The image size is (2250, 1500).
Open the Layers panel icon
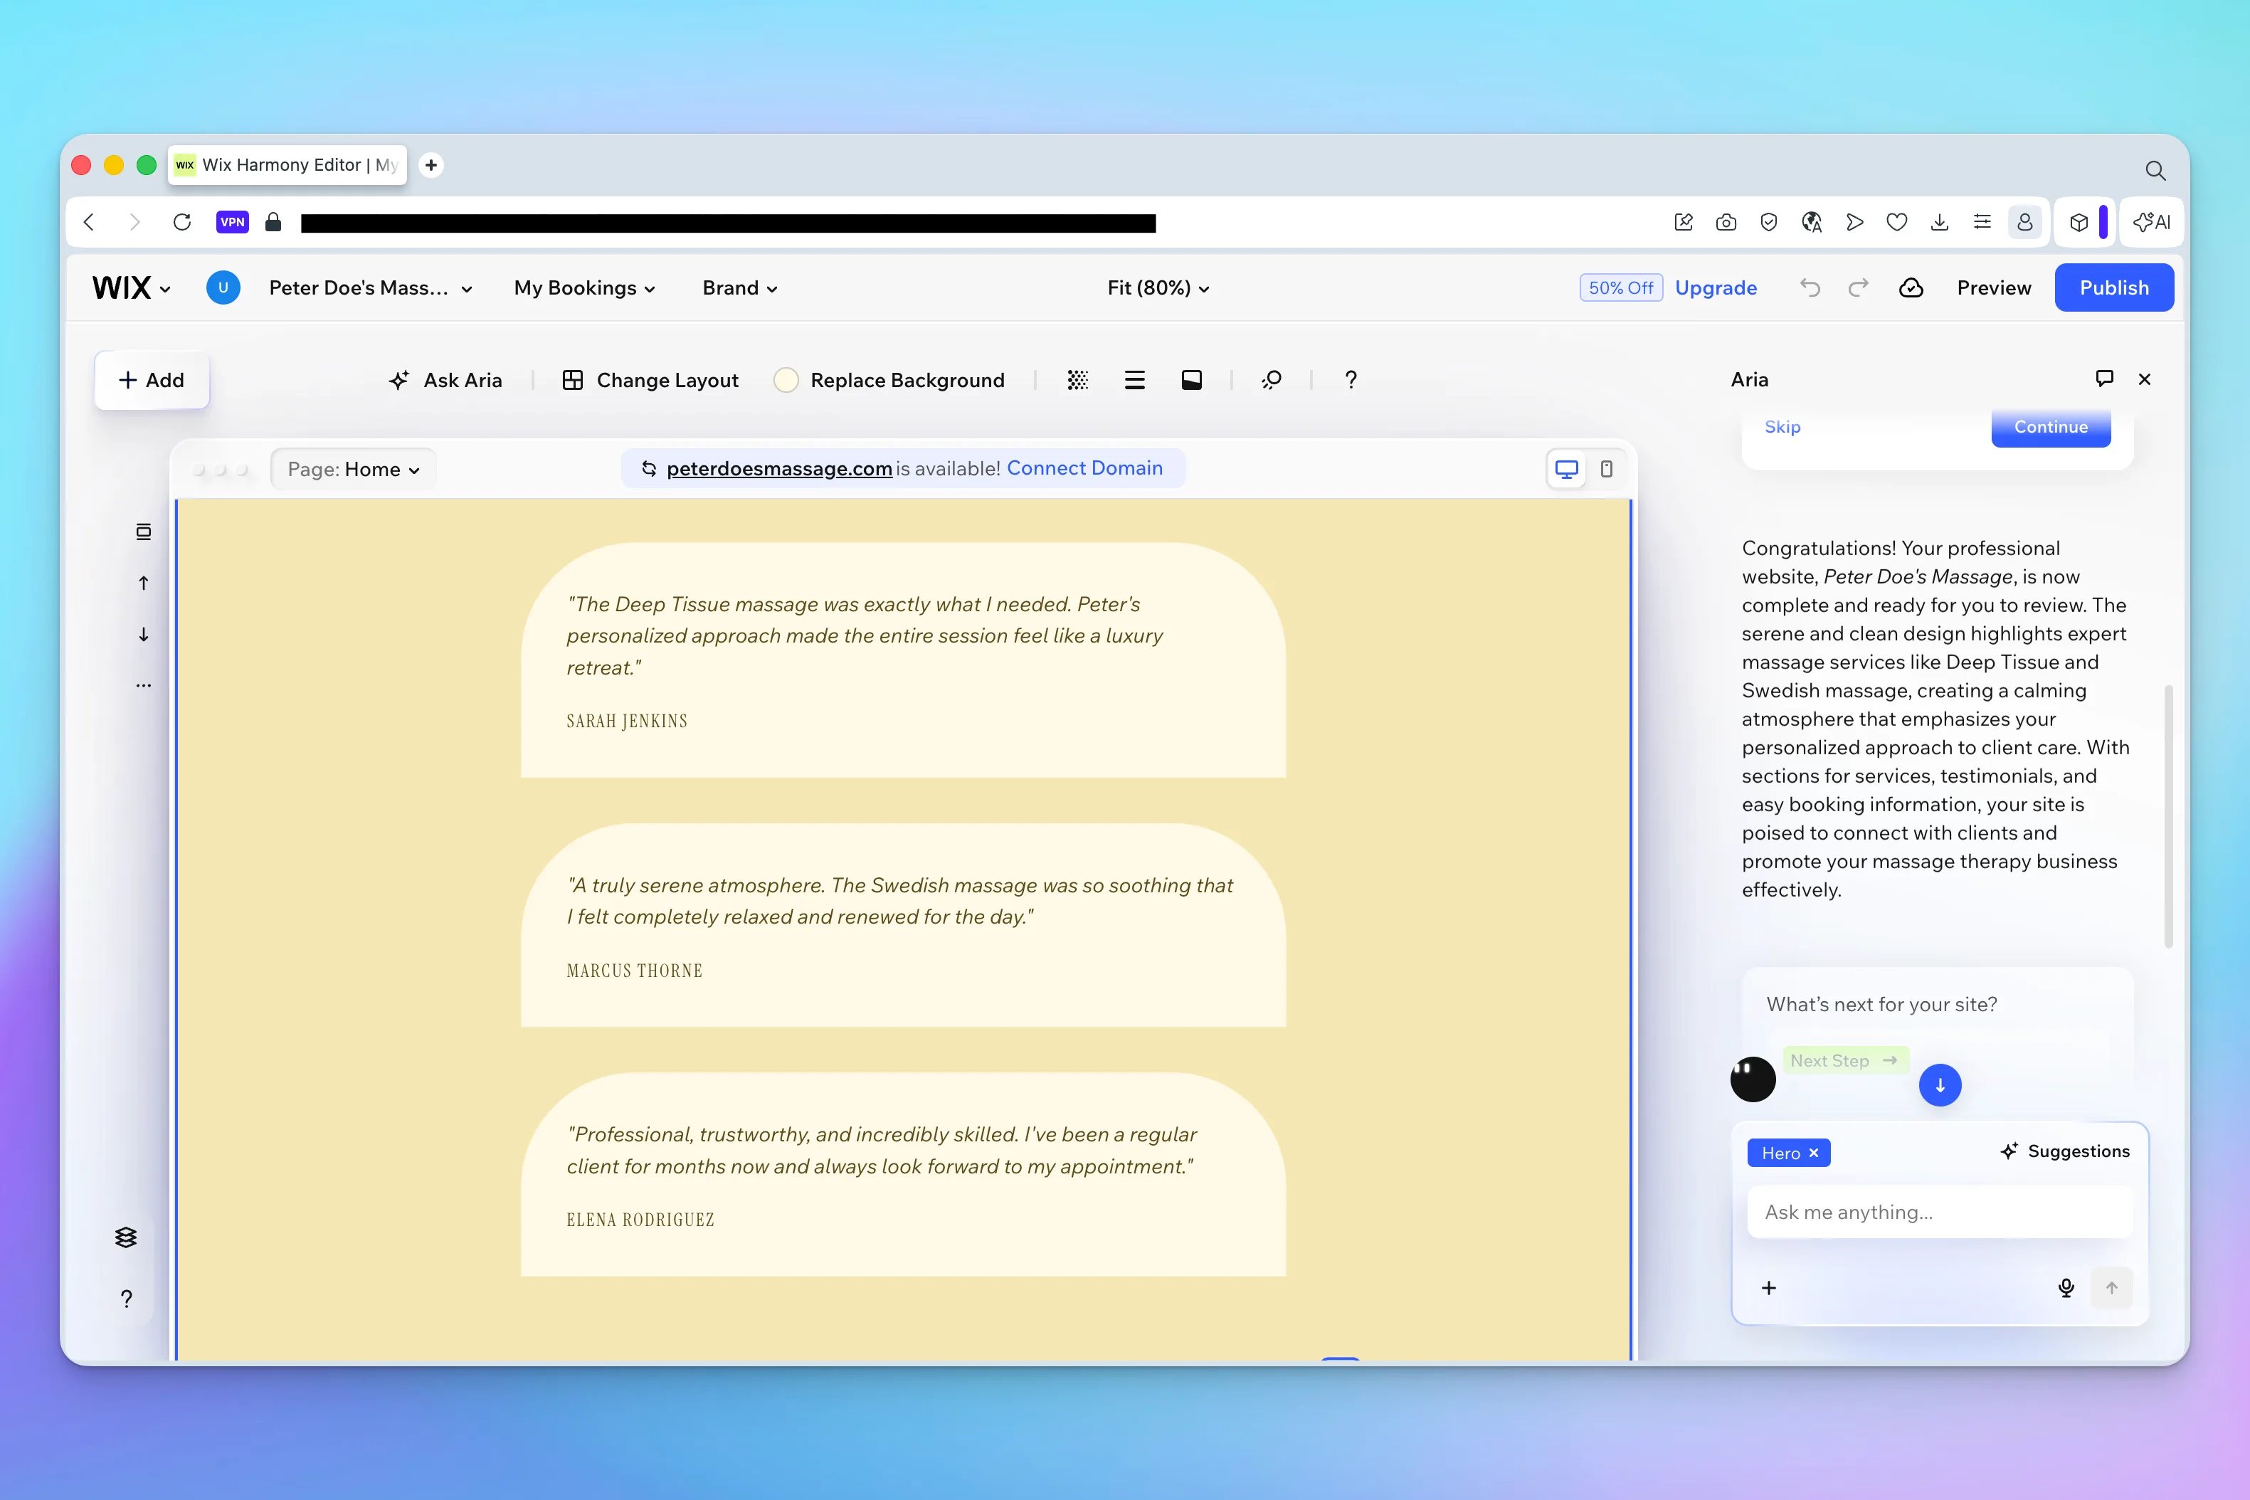[x=125, y=1237]
